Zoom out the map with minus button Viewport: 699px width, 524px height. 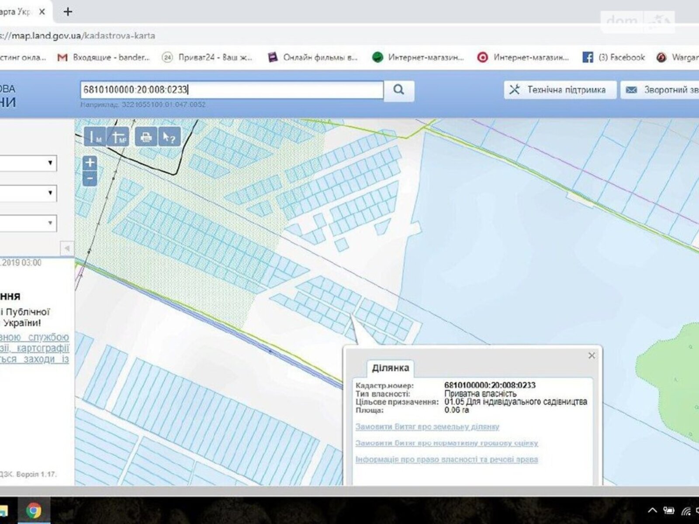coord(90,179)
